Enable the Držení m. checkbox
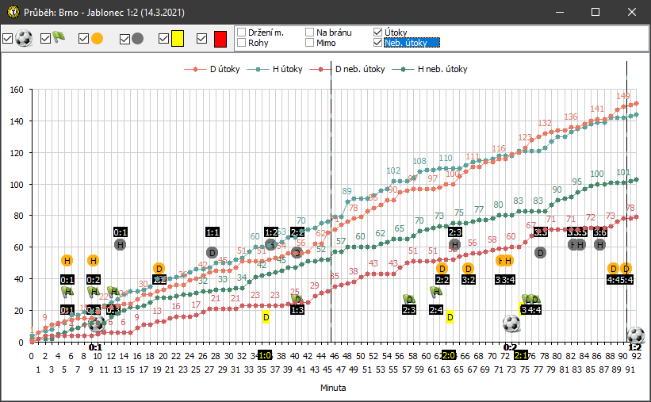This screenshot has width=651, height=402. [x=241, y=33]
